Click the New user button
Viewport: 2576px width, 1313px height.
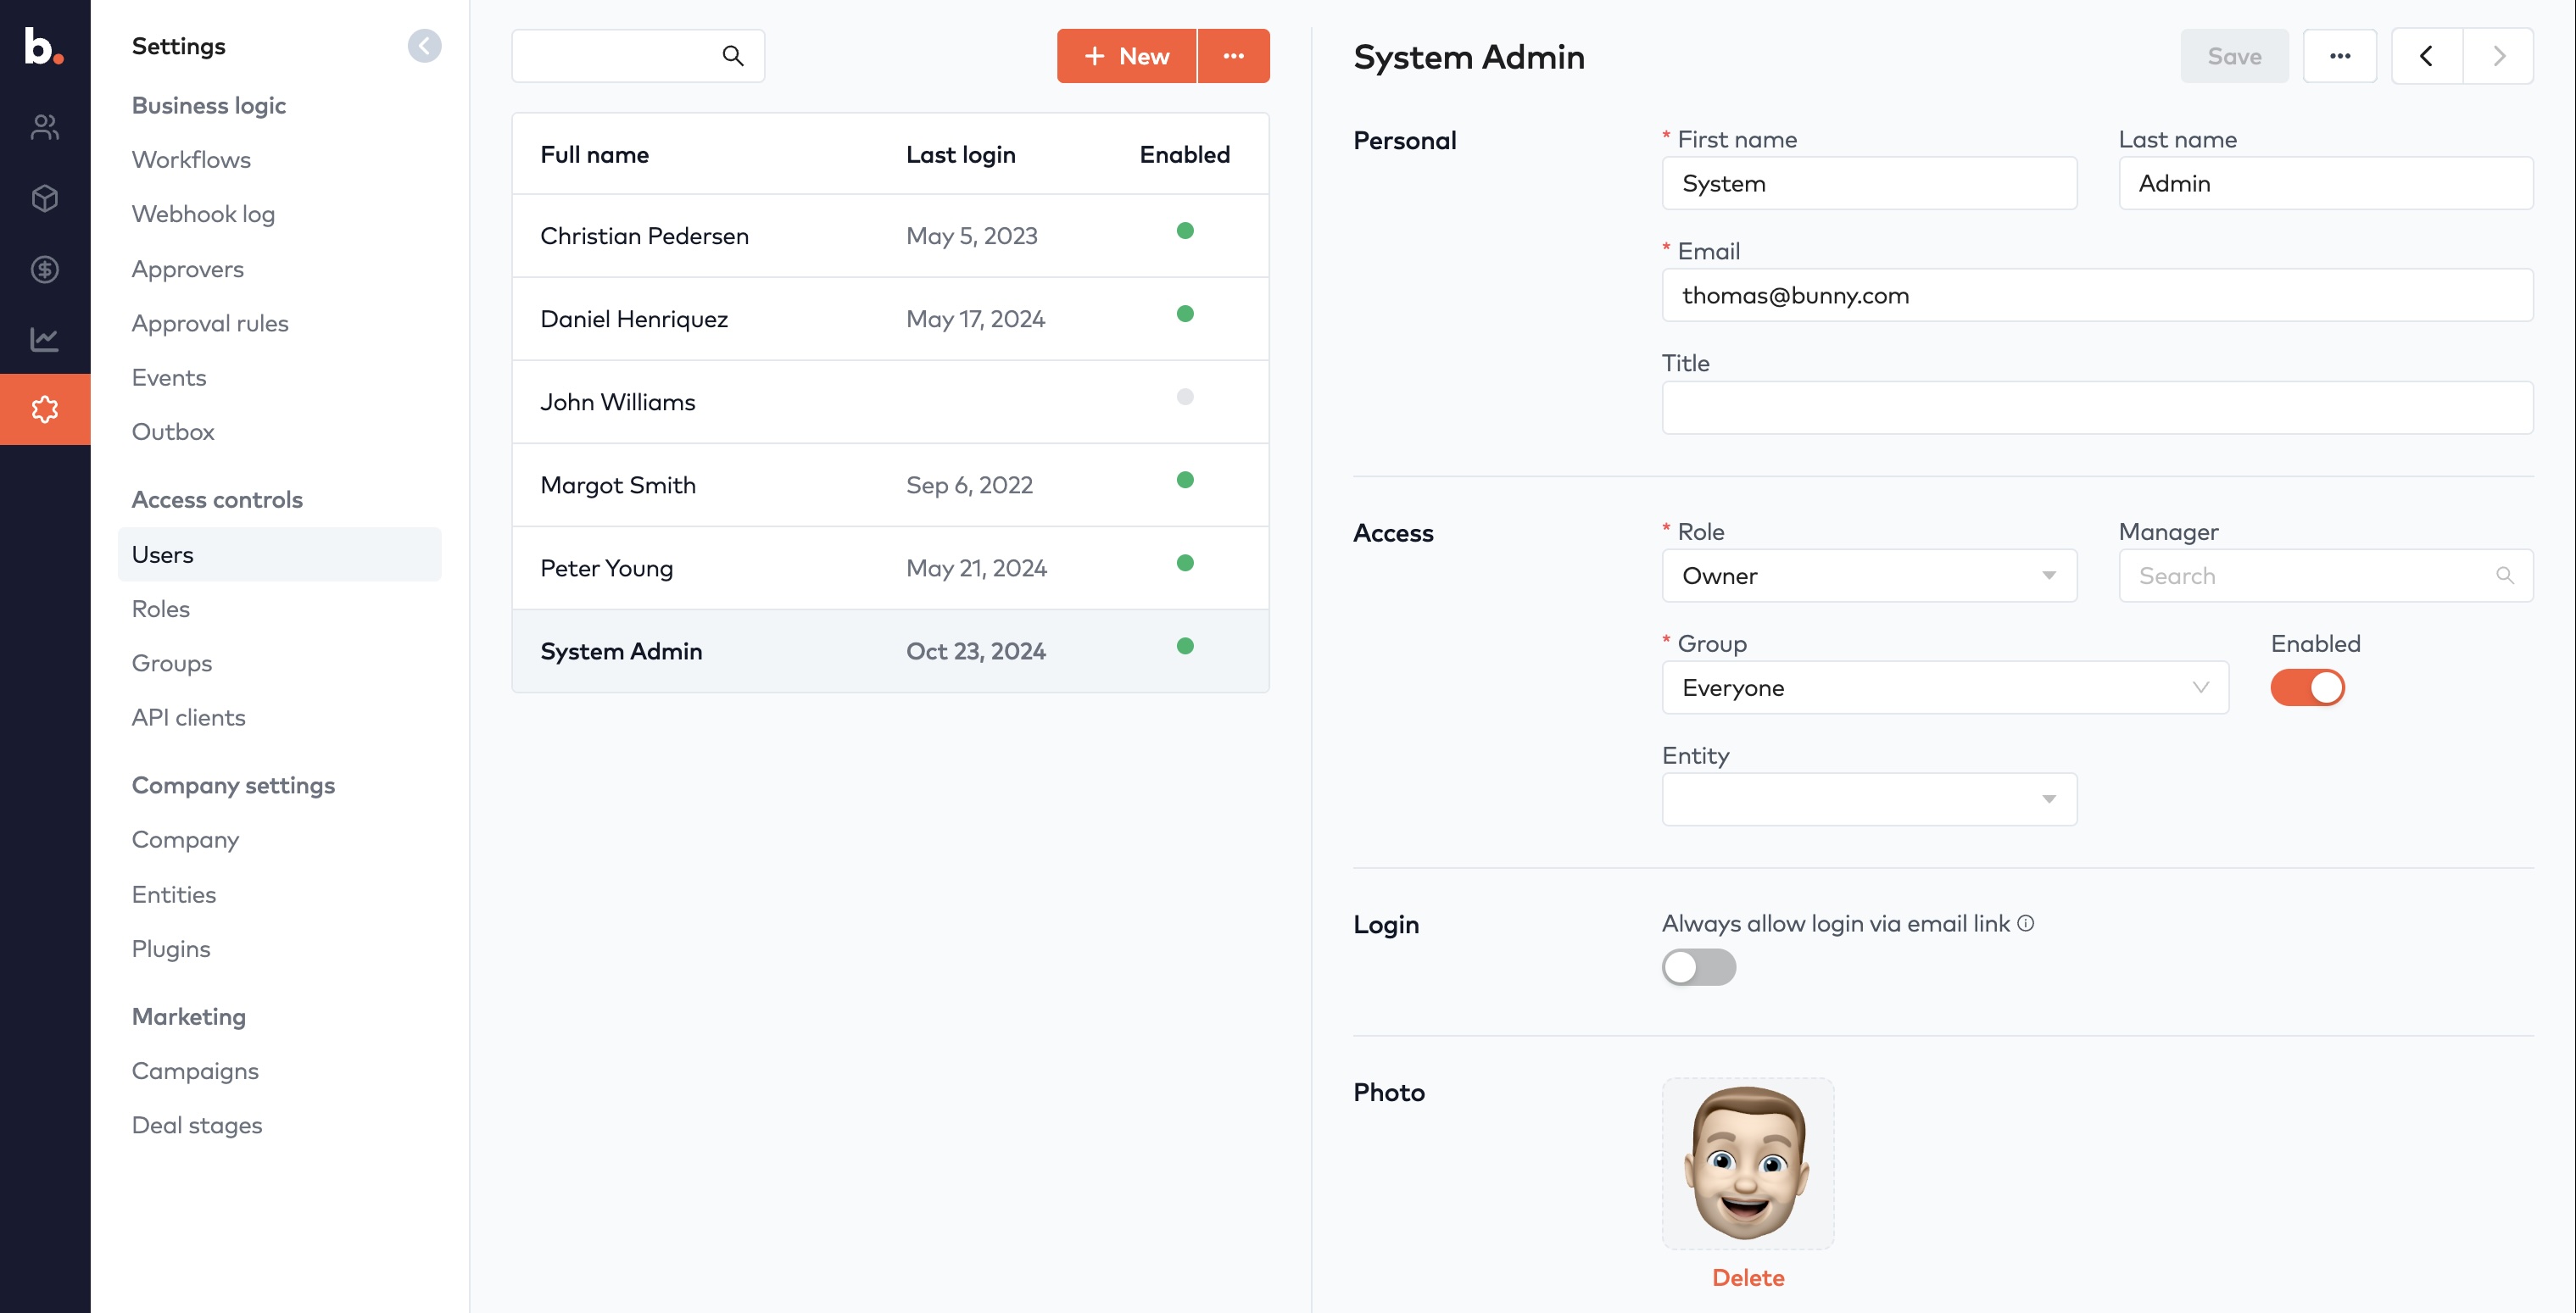click(x=1126, y=56)
